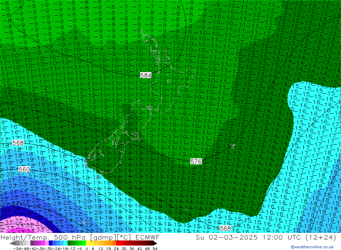Click the ECMWF model name text
The width and height of the screenshot is (341, 250).
[147, 237]
